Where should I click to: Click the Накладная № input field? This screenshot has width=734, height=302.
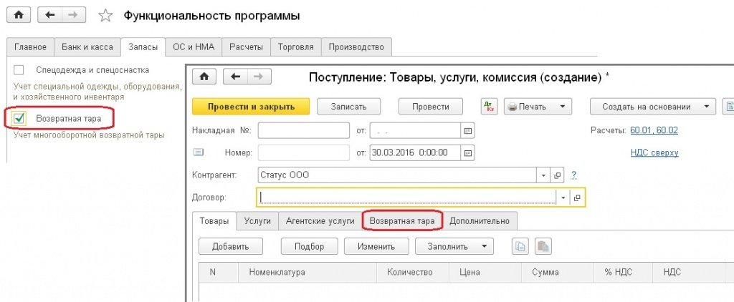tap(303, 131)
